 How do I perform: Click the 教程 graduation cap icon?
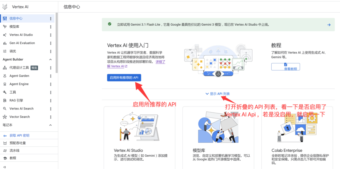[x=5, y=158]
